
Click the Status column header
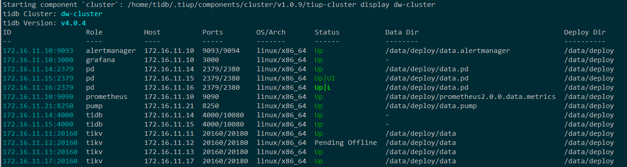tap(327, 32)
